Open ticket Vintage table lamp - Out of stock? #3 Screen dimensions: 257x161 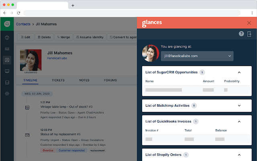[66, 107]
